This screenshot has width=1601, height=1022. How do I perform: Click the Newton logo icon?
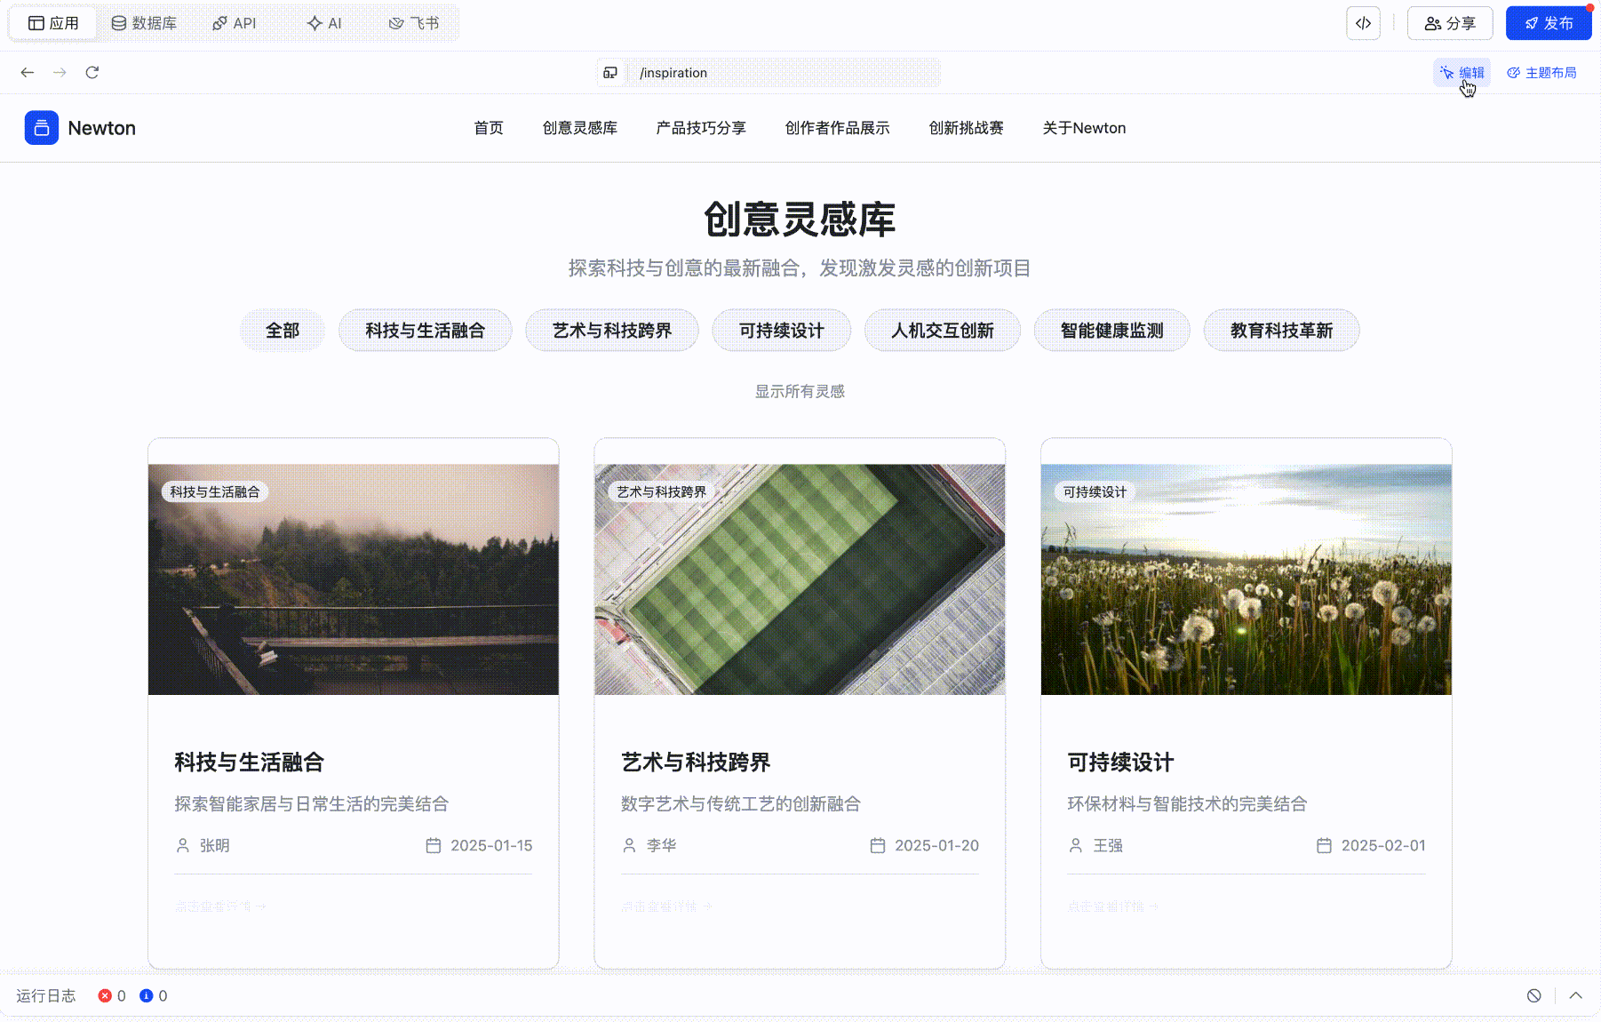click(x=42, y=128)
